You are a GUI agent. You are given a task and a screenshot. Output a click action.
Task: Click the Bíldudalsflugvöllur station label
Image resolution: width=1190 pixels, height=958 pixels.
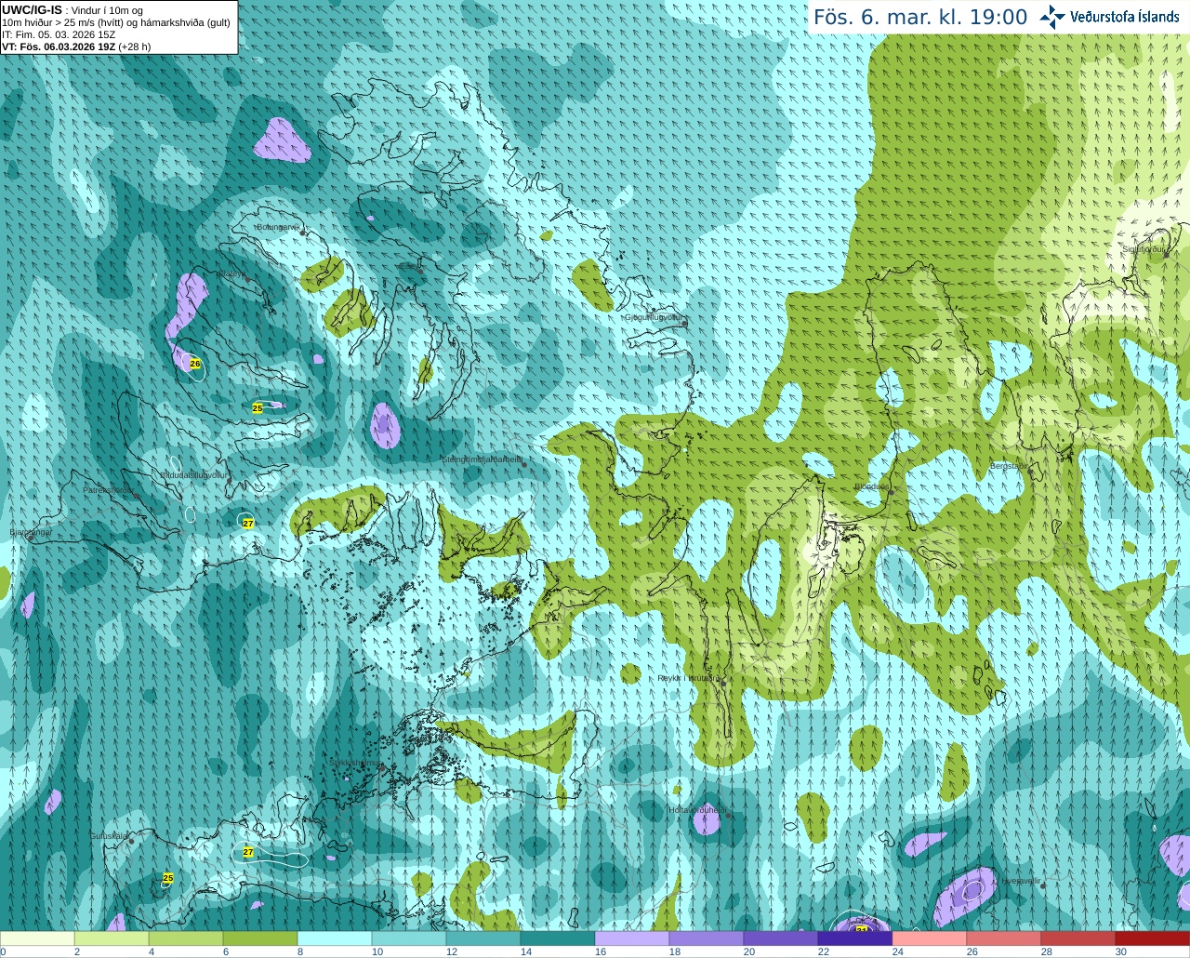(x=195, y=474)
